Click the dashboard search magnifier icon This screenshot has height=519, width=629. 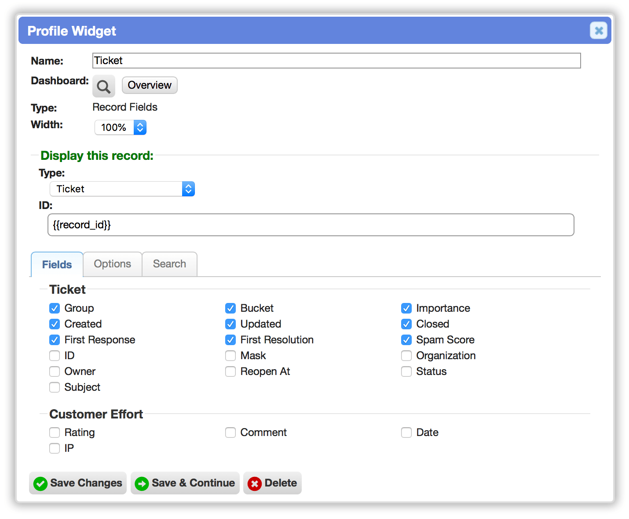[104, 86]
